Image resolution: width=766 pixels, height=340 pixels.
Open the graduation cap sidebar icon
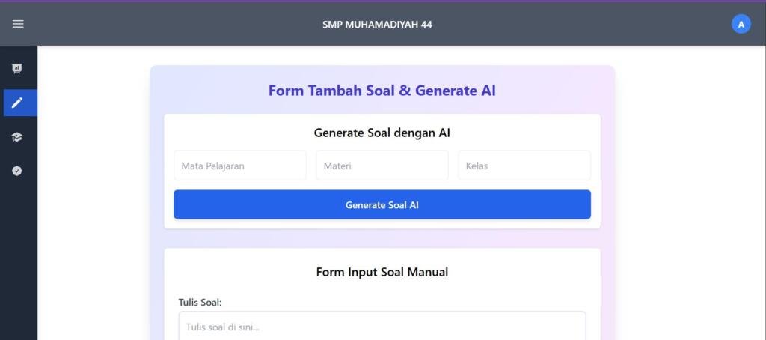pos(17,137)
